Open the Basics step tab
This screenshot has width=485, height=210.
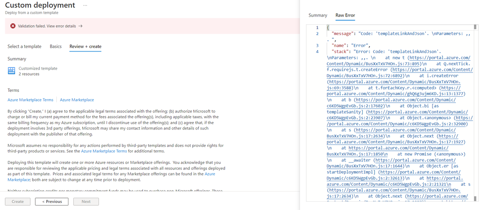55,47
